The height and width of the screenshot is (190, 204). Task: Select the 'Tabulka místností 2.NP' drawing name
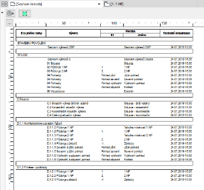click(138, 135)
